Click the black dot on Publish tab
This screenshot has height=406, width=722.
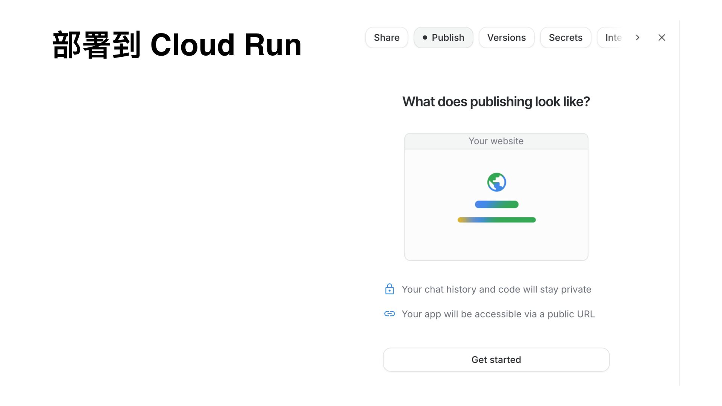tap(425, 38)
